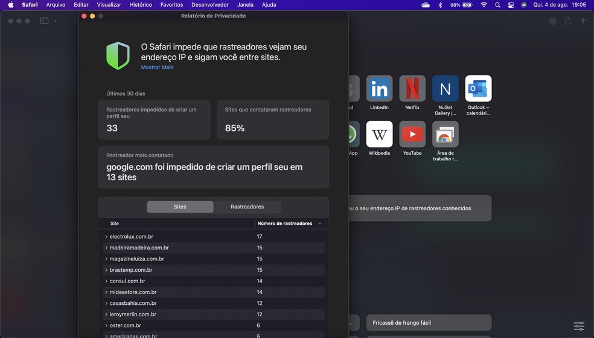Viewport: 594px width, 338px height.
Task: Open the Safari app menu
Action: (x=30, y=5)
